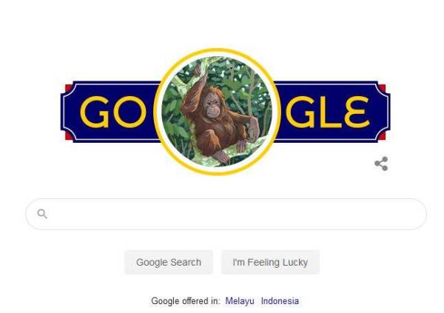Click the yellow ring around the orangutan

(x=217, y=51)
